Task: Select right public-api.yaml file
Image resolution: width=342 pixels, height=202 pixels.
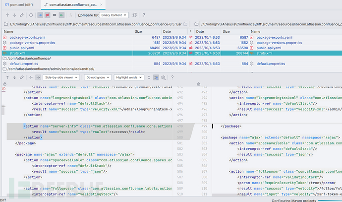Action: [x=269, y=48]
